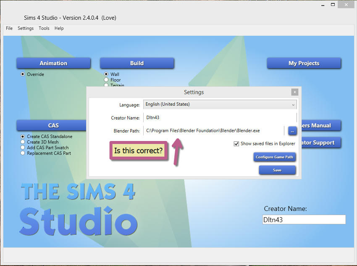Viewport: 357px width, 266px height.
Task: Select Create 3D Mesh option
Action: point(23,142)
